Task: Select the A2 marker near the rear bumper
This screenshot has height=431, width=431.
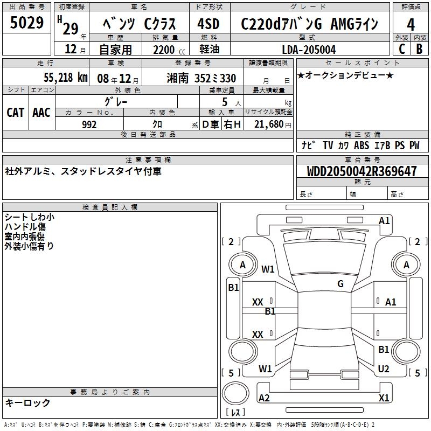Action: [x=264, y=398]
